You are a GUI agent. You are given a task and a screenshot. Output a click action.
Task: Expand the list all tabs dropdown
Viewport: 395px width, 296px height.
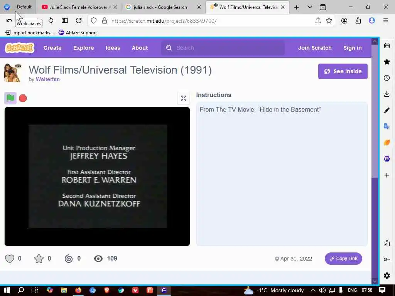click(x=310, y=7)
